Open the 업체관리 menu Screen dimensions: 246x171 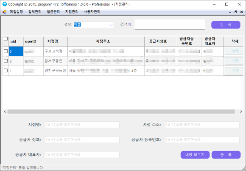coord(35,12)
